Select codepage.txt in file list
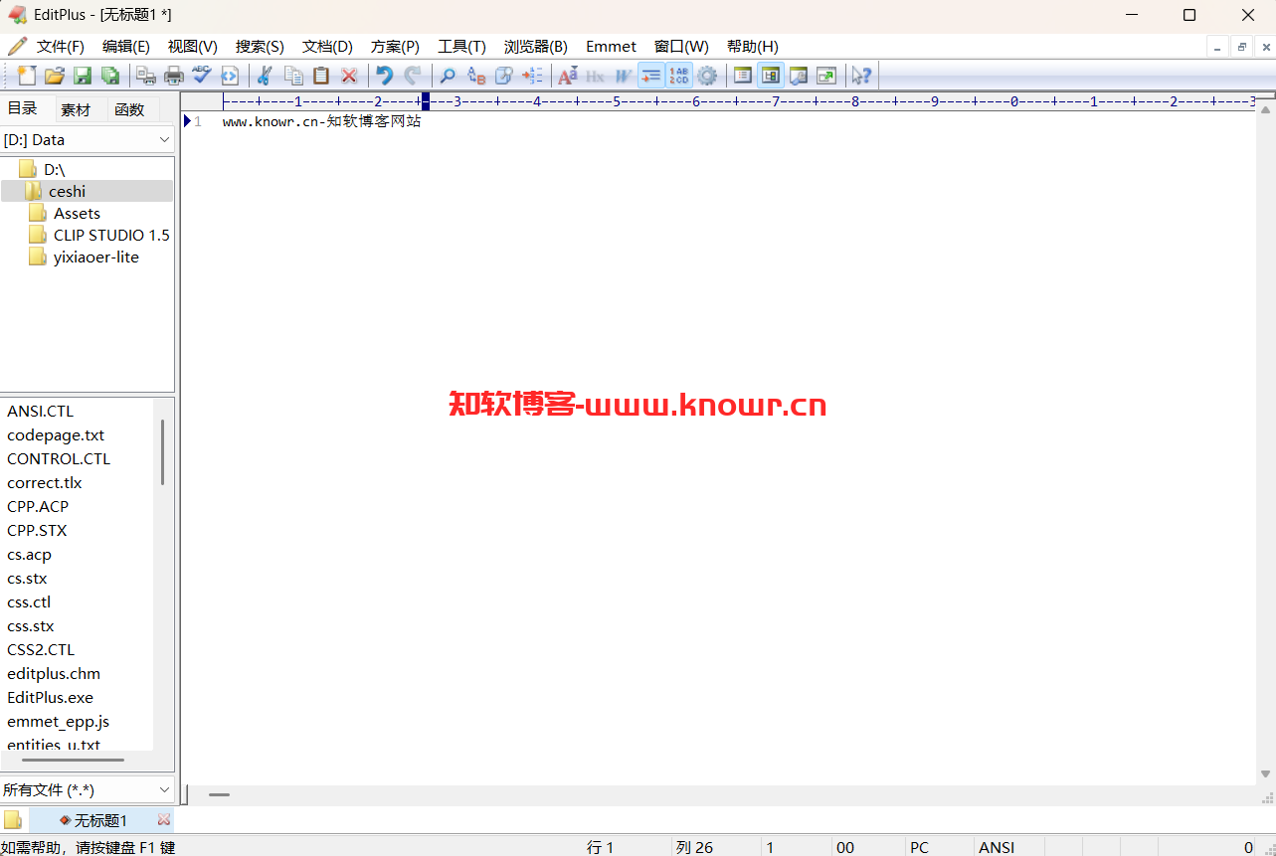This screenshot has width=1276, height=856. coord(56,434)
